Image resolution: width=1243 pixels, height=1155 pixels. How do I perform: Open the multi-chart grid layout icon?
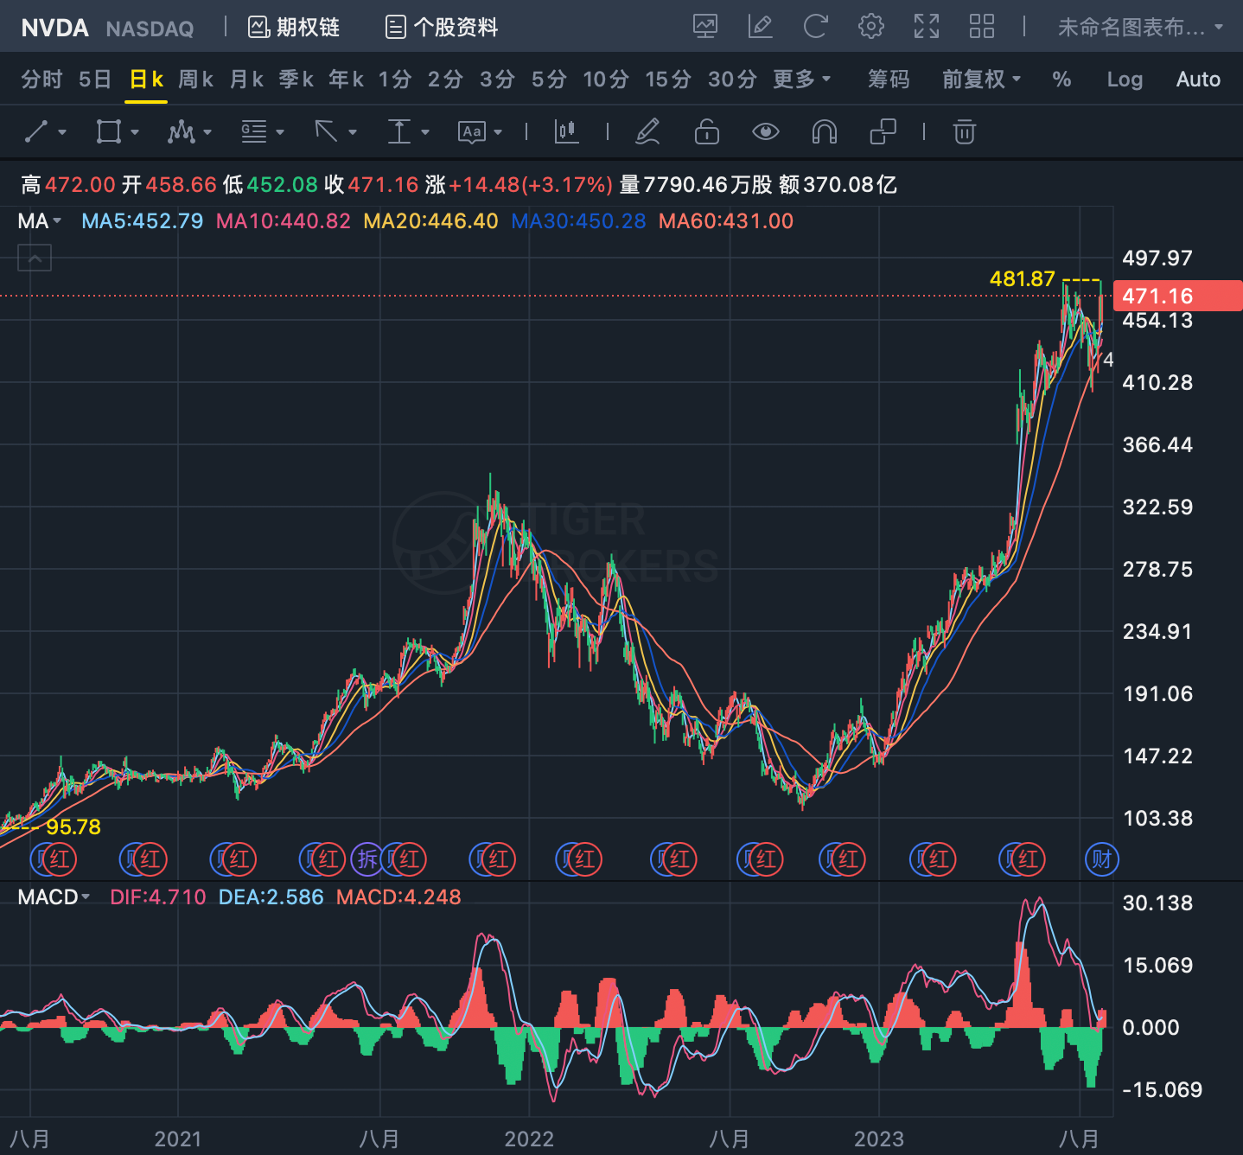982,27
